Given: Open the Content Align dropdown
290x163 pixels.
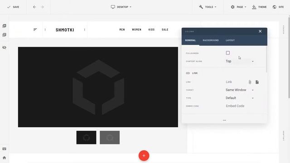Looking at the screenshot, I should coord(240,61).
